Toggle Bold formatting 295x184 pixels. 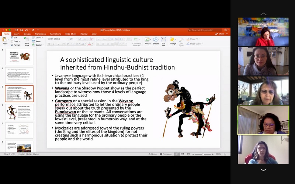pyautogui.click(x=49, y=44)
